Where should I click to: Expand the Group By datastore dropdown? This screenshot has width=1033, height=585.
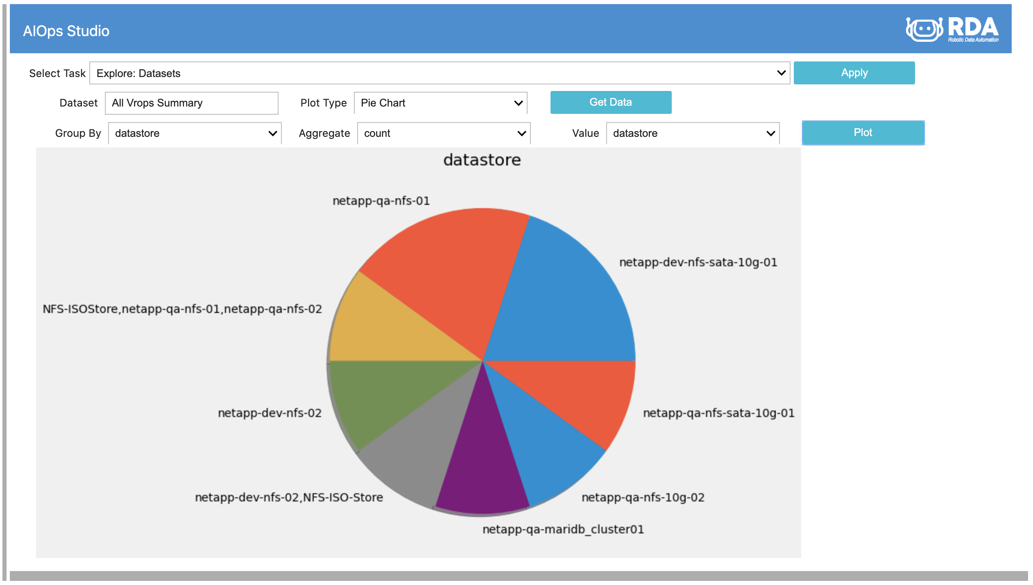pyautogui.click(x=194, y=133)
